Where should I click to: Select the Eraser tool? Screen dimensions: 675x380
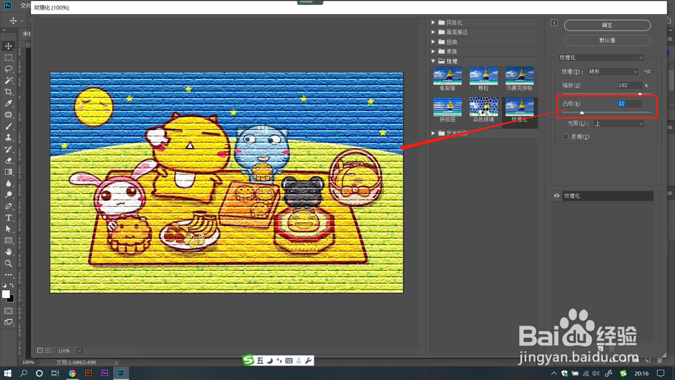tap(8, 160)
